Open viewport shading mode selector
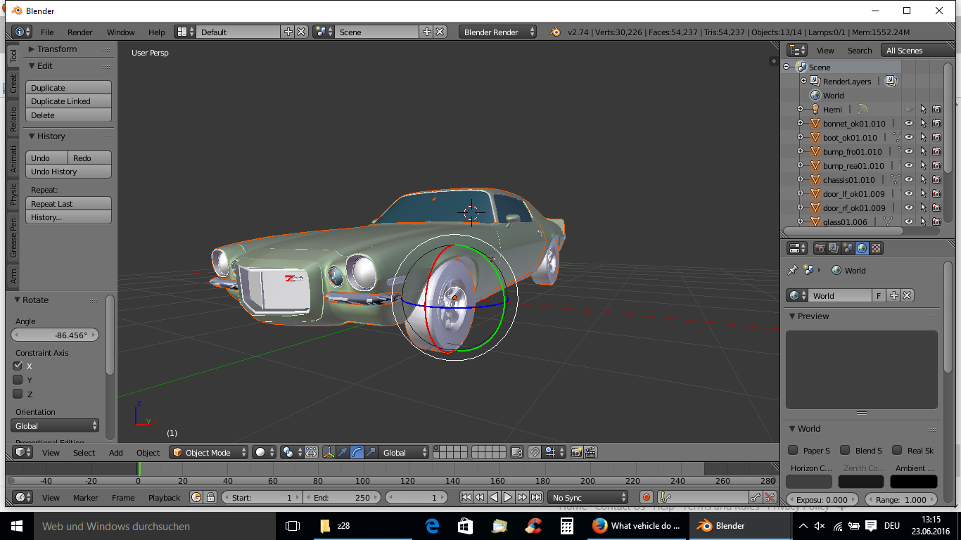 [264, 453]
